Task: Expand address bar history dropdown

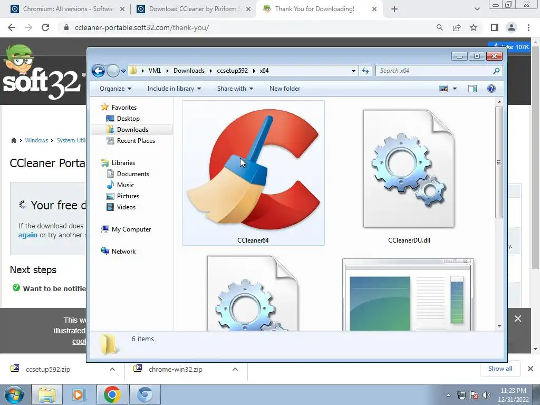Action: [353, 71]
